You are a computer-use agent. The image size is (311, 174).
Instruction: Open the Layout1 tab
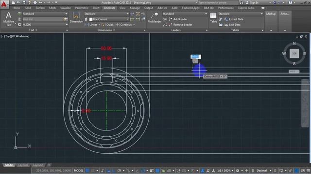coord(23,165)
